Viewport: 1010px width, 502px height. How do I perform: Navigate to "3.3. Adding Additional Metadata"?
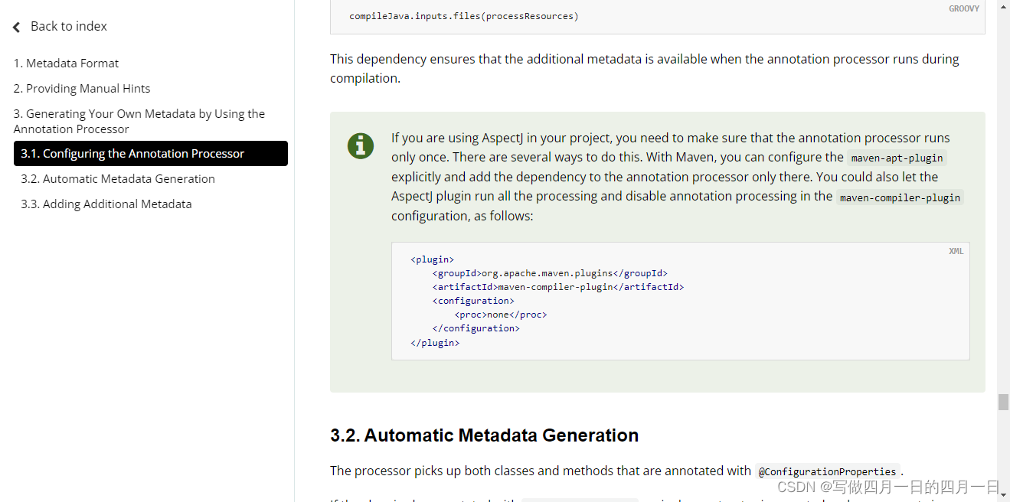point(106,204)
